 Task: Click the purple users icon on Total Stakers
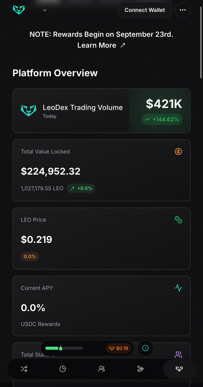pos(178,355)
